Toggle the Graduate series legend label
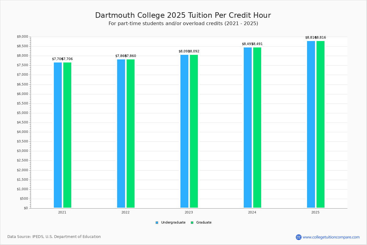 coord(204,223)
